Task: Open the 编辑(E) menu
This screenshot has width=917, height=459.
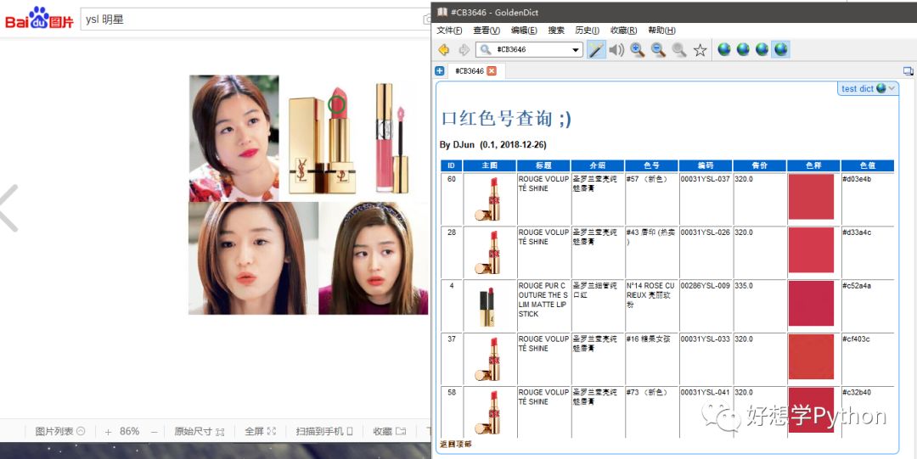Action: 524,31
